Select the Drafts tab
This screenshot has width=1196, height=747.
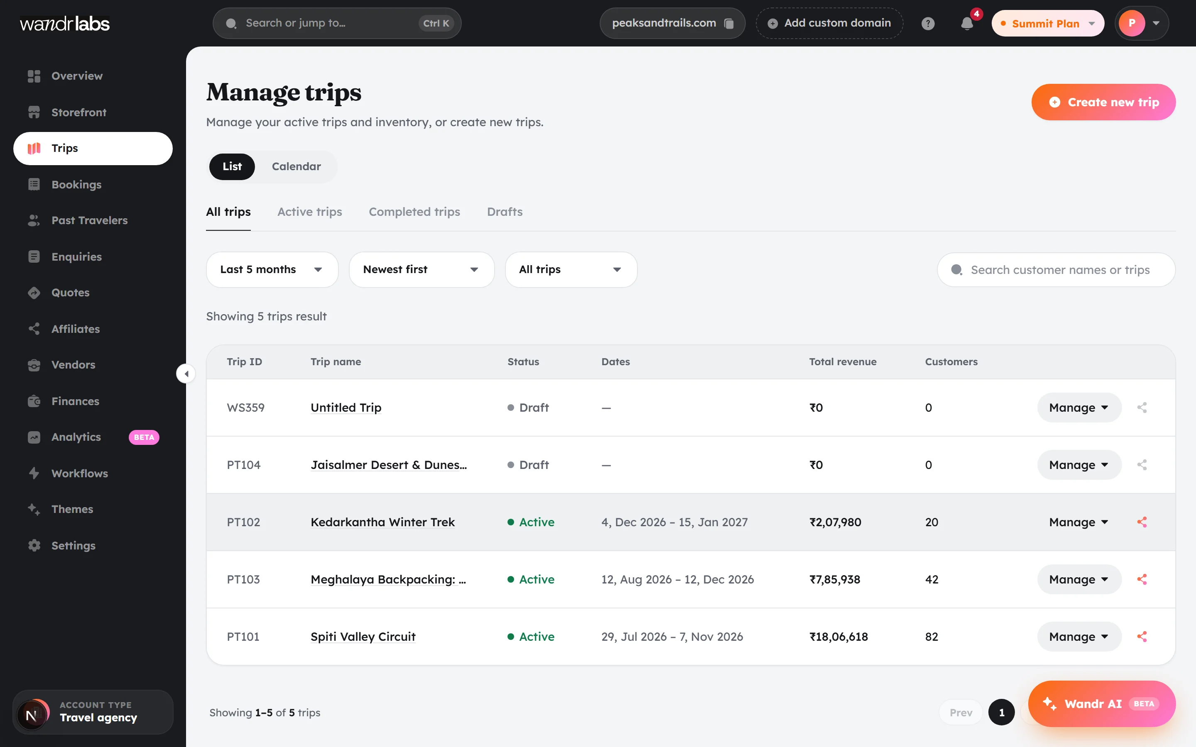(505, 212)
